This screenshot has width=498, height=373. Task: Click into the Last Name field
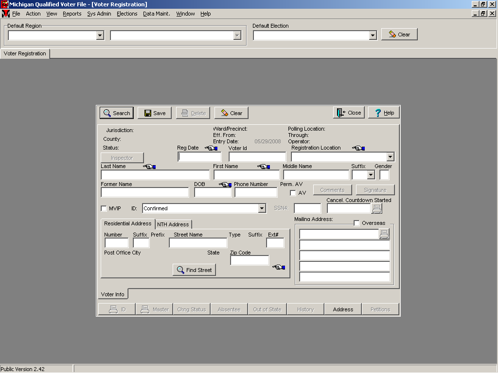pos(155,175)
